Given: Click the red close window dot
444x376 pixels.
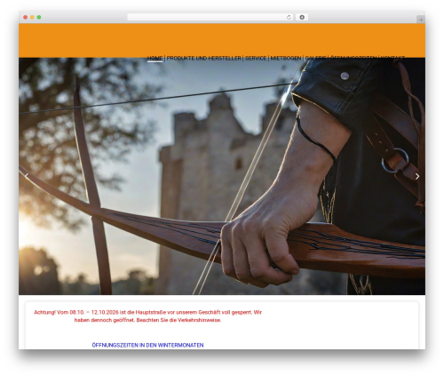Looking at the screenshot, I should pos(26,17).
